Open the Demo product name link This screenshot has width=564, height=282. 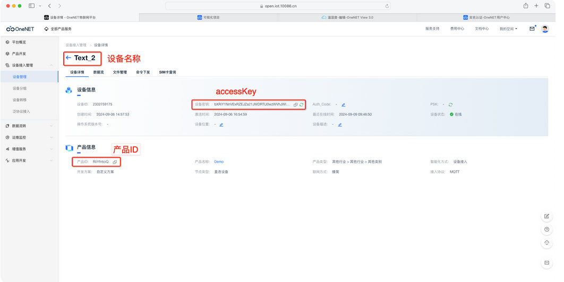[219, 162]
